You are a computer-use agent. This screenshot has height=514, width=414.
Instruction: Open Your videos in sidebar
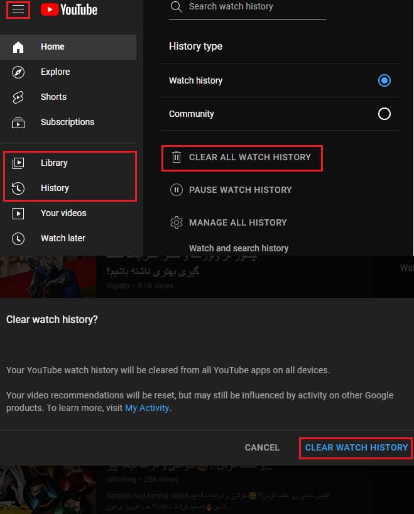tap(68, 214)
